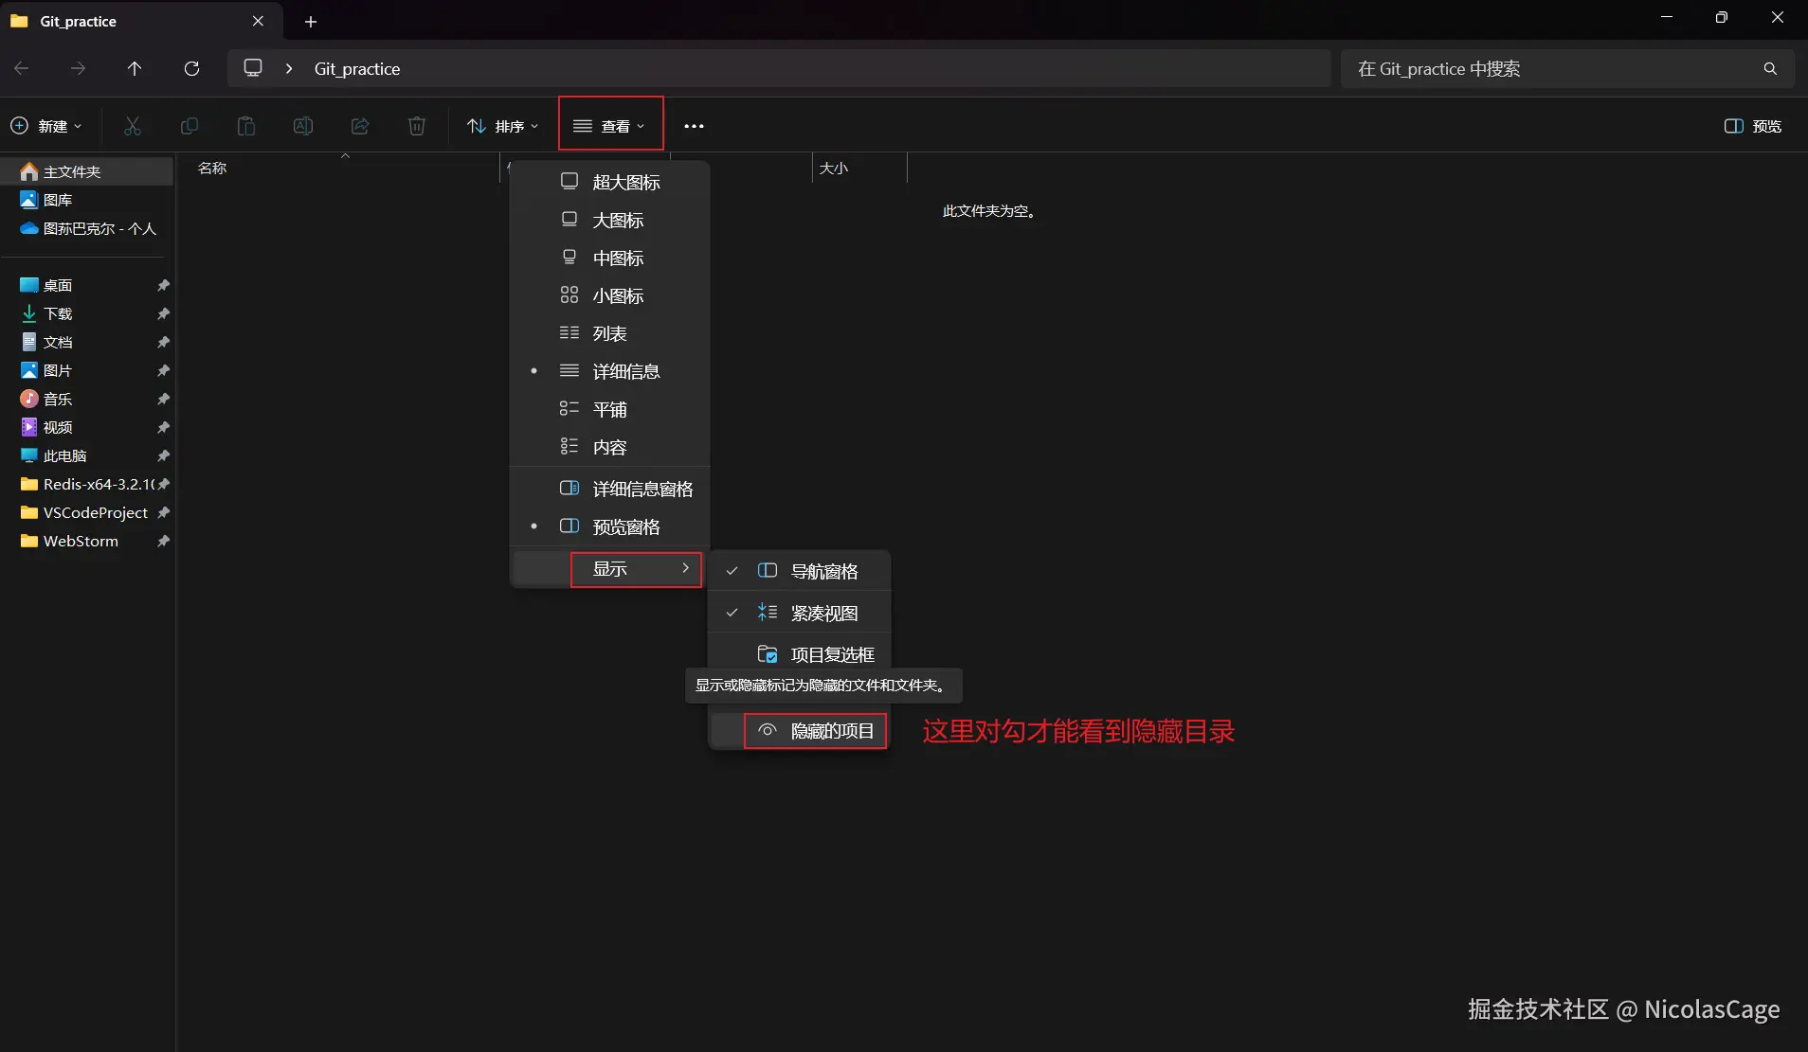This screenshot has width=1808, height=1052.
Task: Open the 排序 sort dropdown
Action: click(503, 126)
